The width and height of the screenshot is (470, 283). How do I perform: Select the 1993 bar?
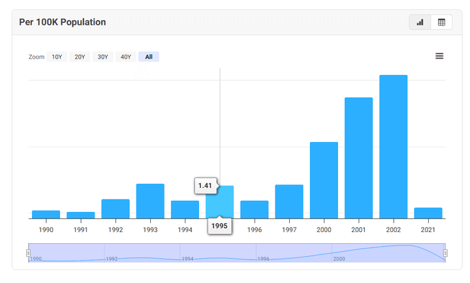150,201
